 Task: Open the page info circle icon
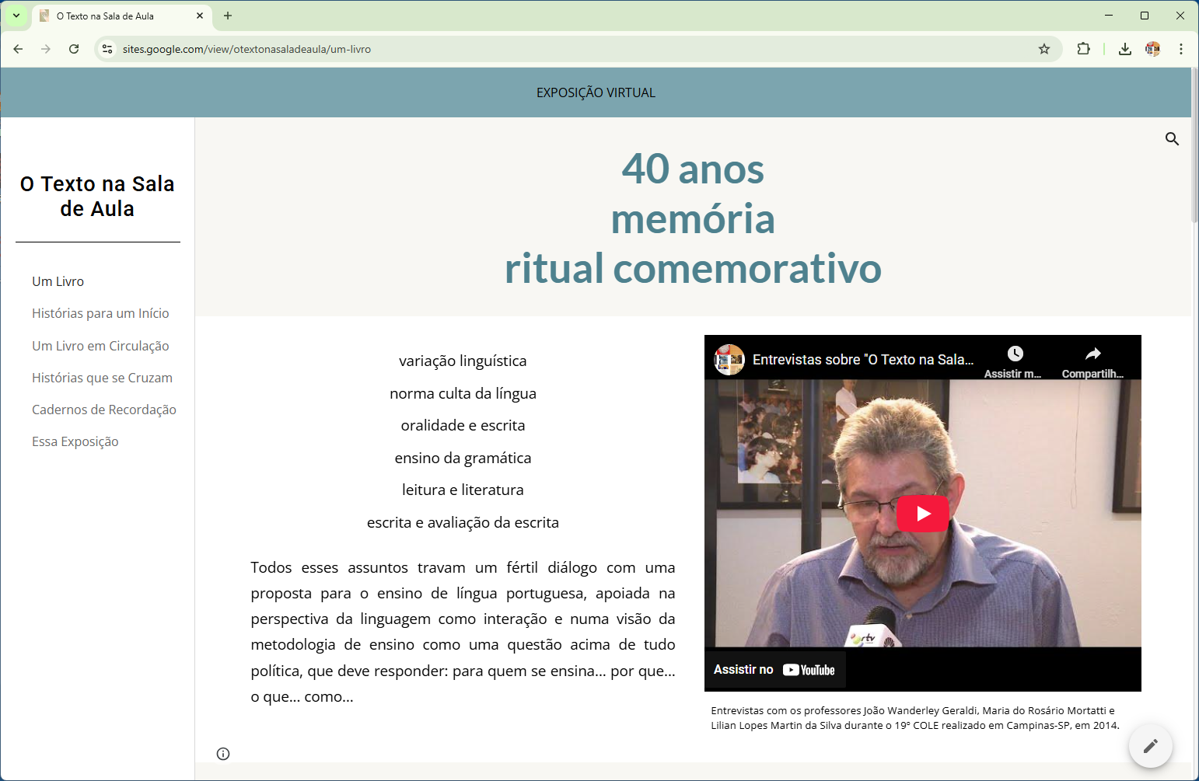tap(223, 754)
